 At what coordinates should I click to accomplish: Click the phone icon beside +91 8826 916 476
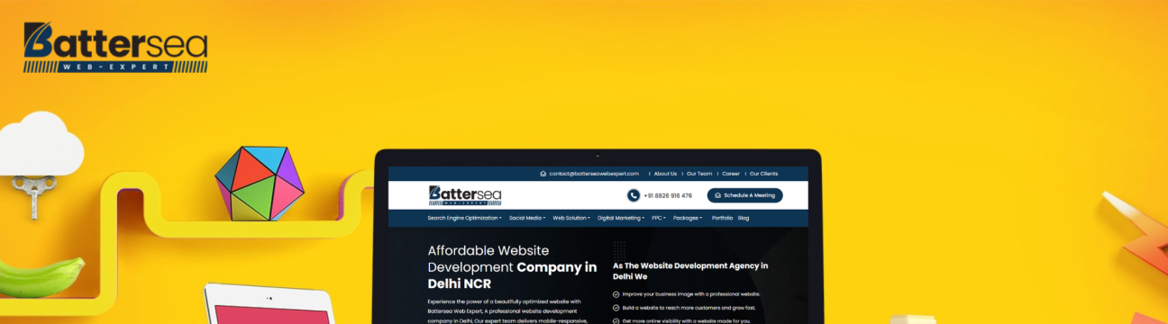(634, 195)
